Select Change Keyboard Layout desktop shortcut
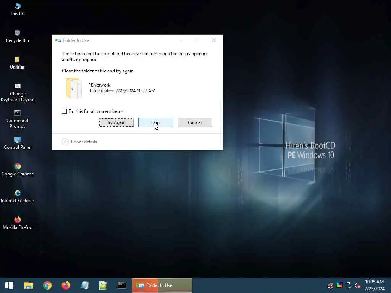 pos(18,93)
